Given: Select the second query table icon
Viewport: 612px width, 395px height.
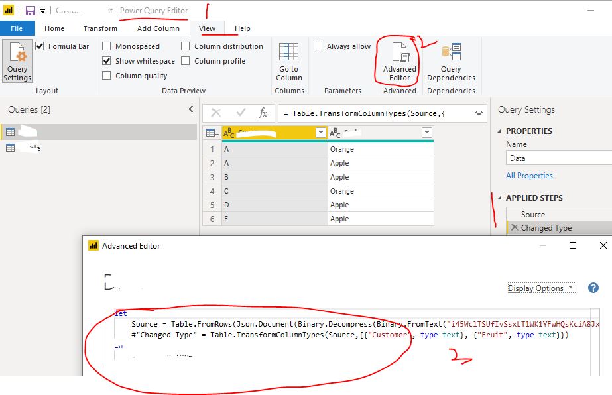Looking at the screenshot, I should (10, 148).
